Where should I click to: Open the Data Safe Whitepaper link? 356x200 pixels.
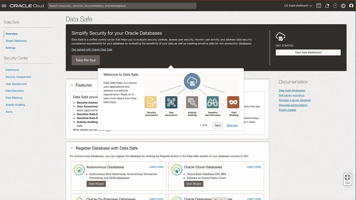tap(292, 91)
